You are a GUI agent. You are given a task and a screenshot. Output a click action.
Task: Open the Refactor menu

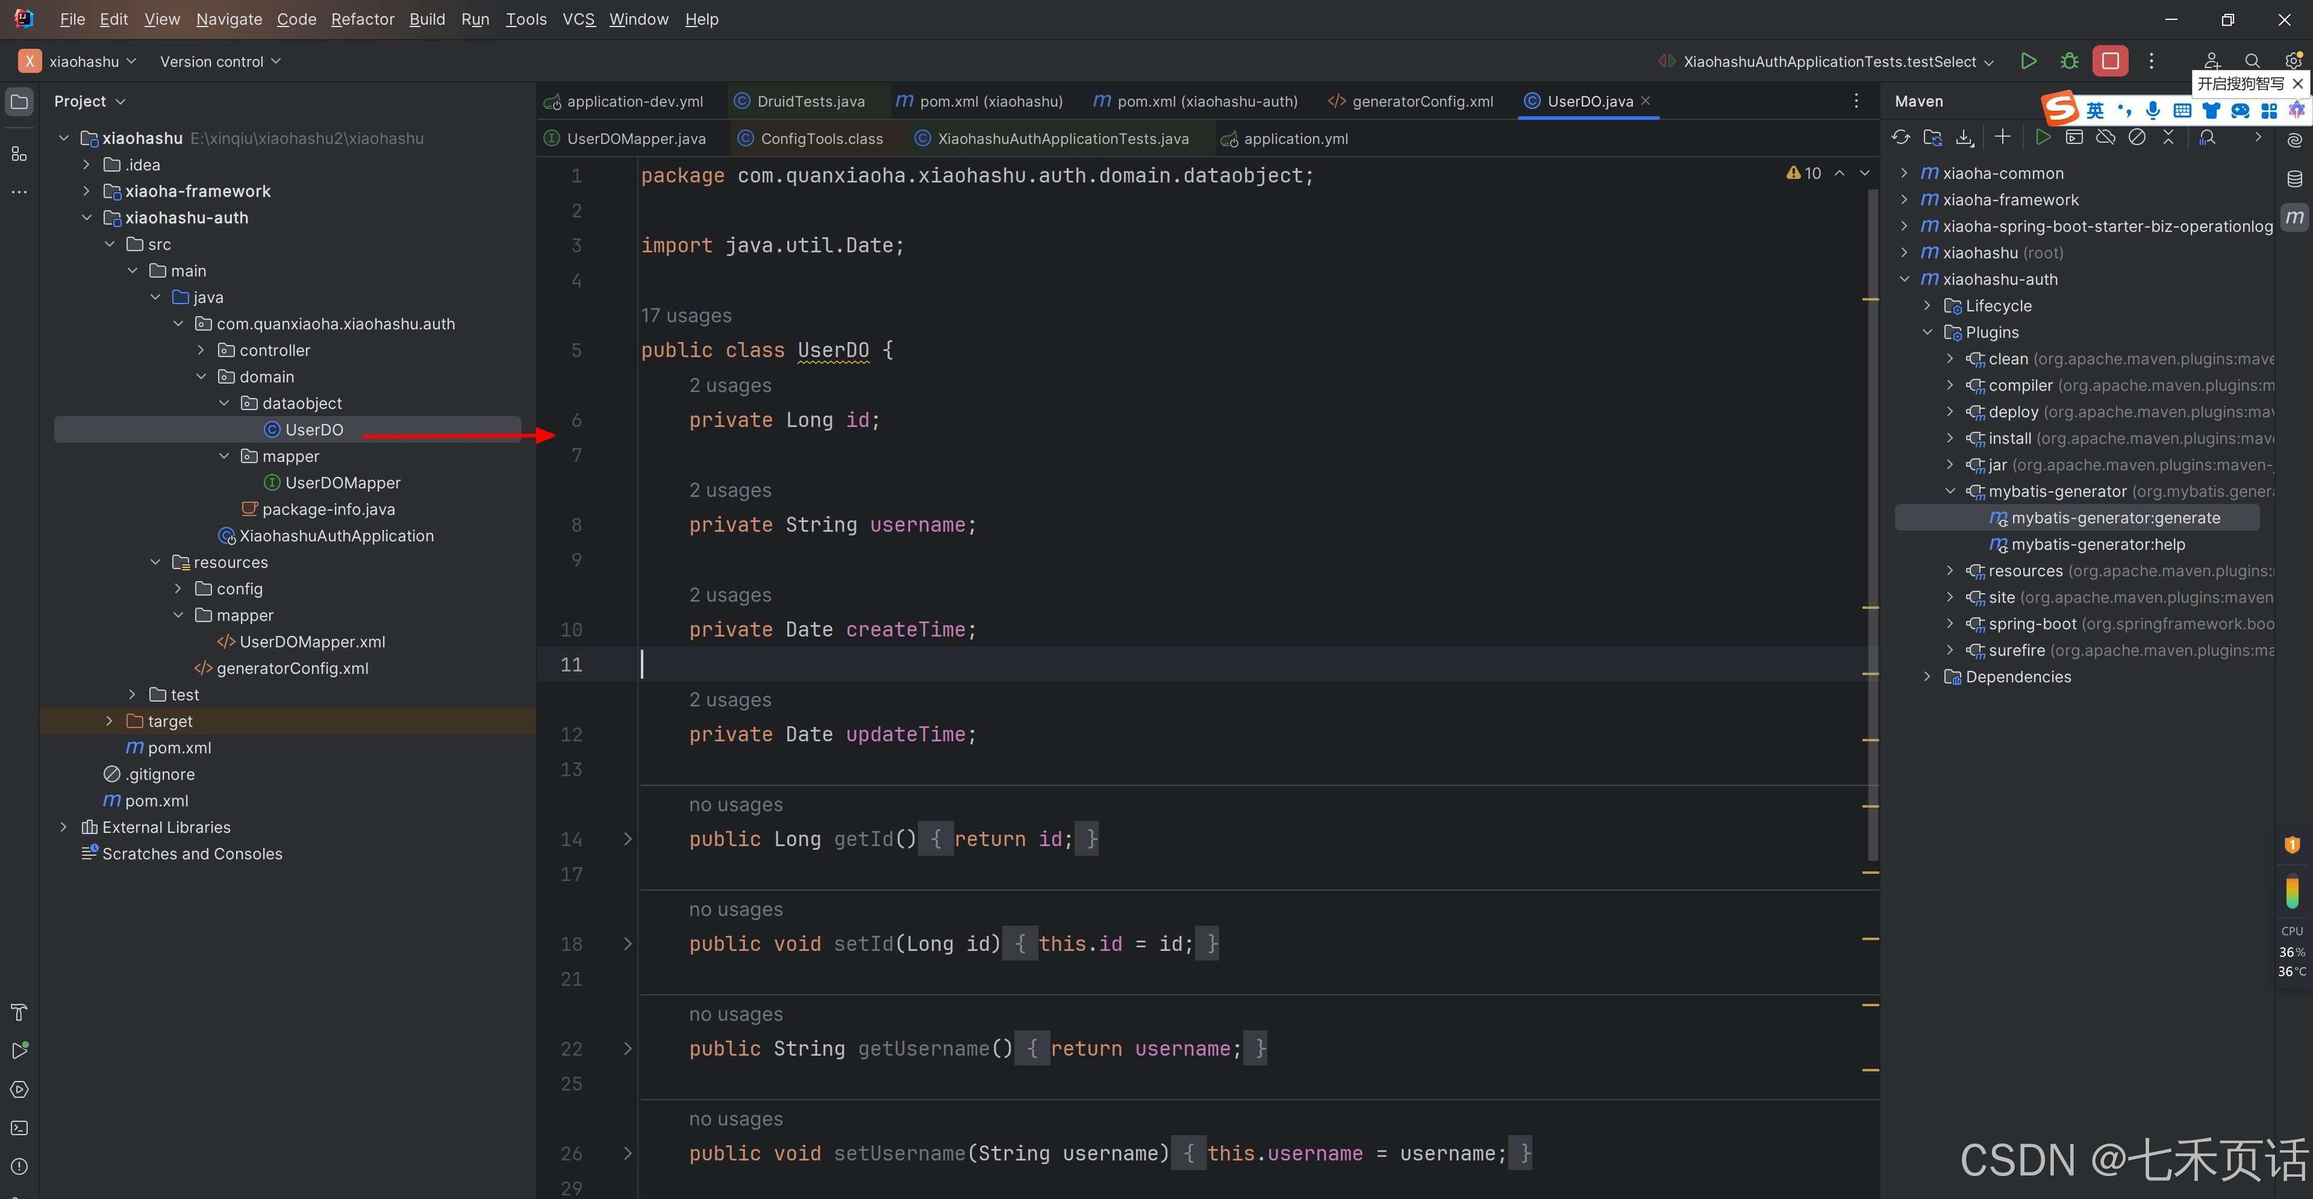(x=362, y=19)
